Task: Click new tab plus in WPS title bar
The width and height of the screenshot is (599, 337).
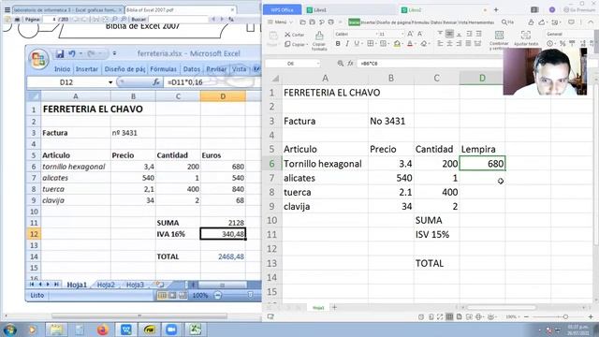Action: coord(496,10)
